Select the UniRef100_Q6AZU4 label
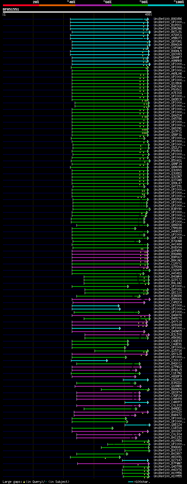The width and height of the screenshot is (187, 484). [168, 115]
